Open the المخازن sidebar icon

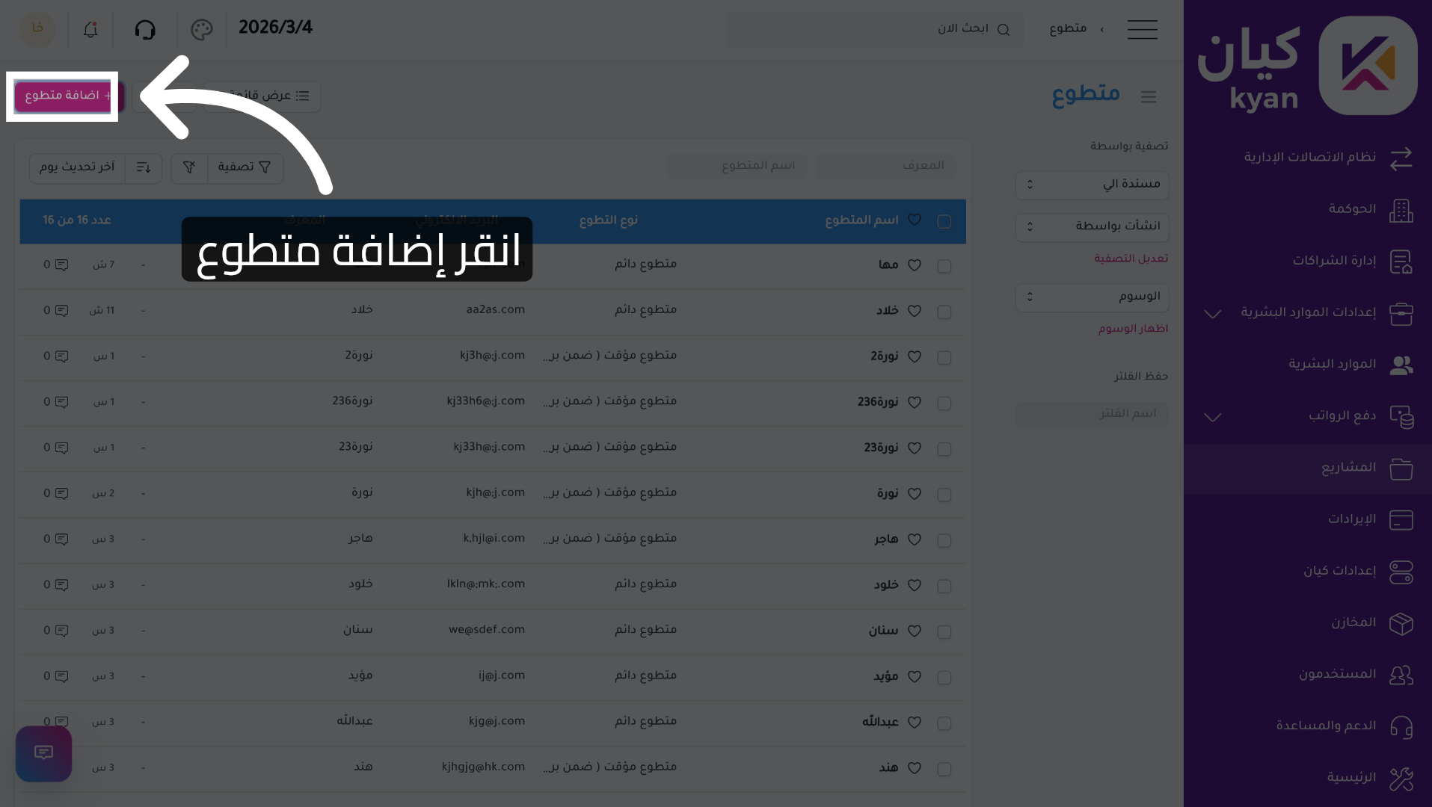point(1402,624)
